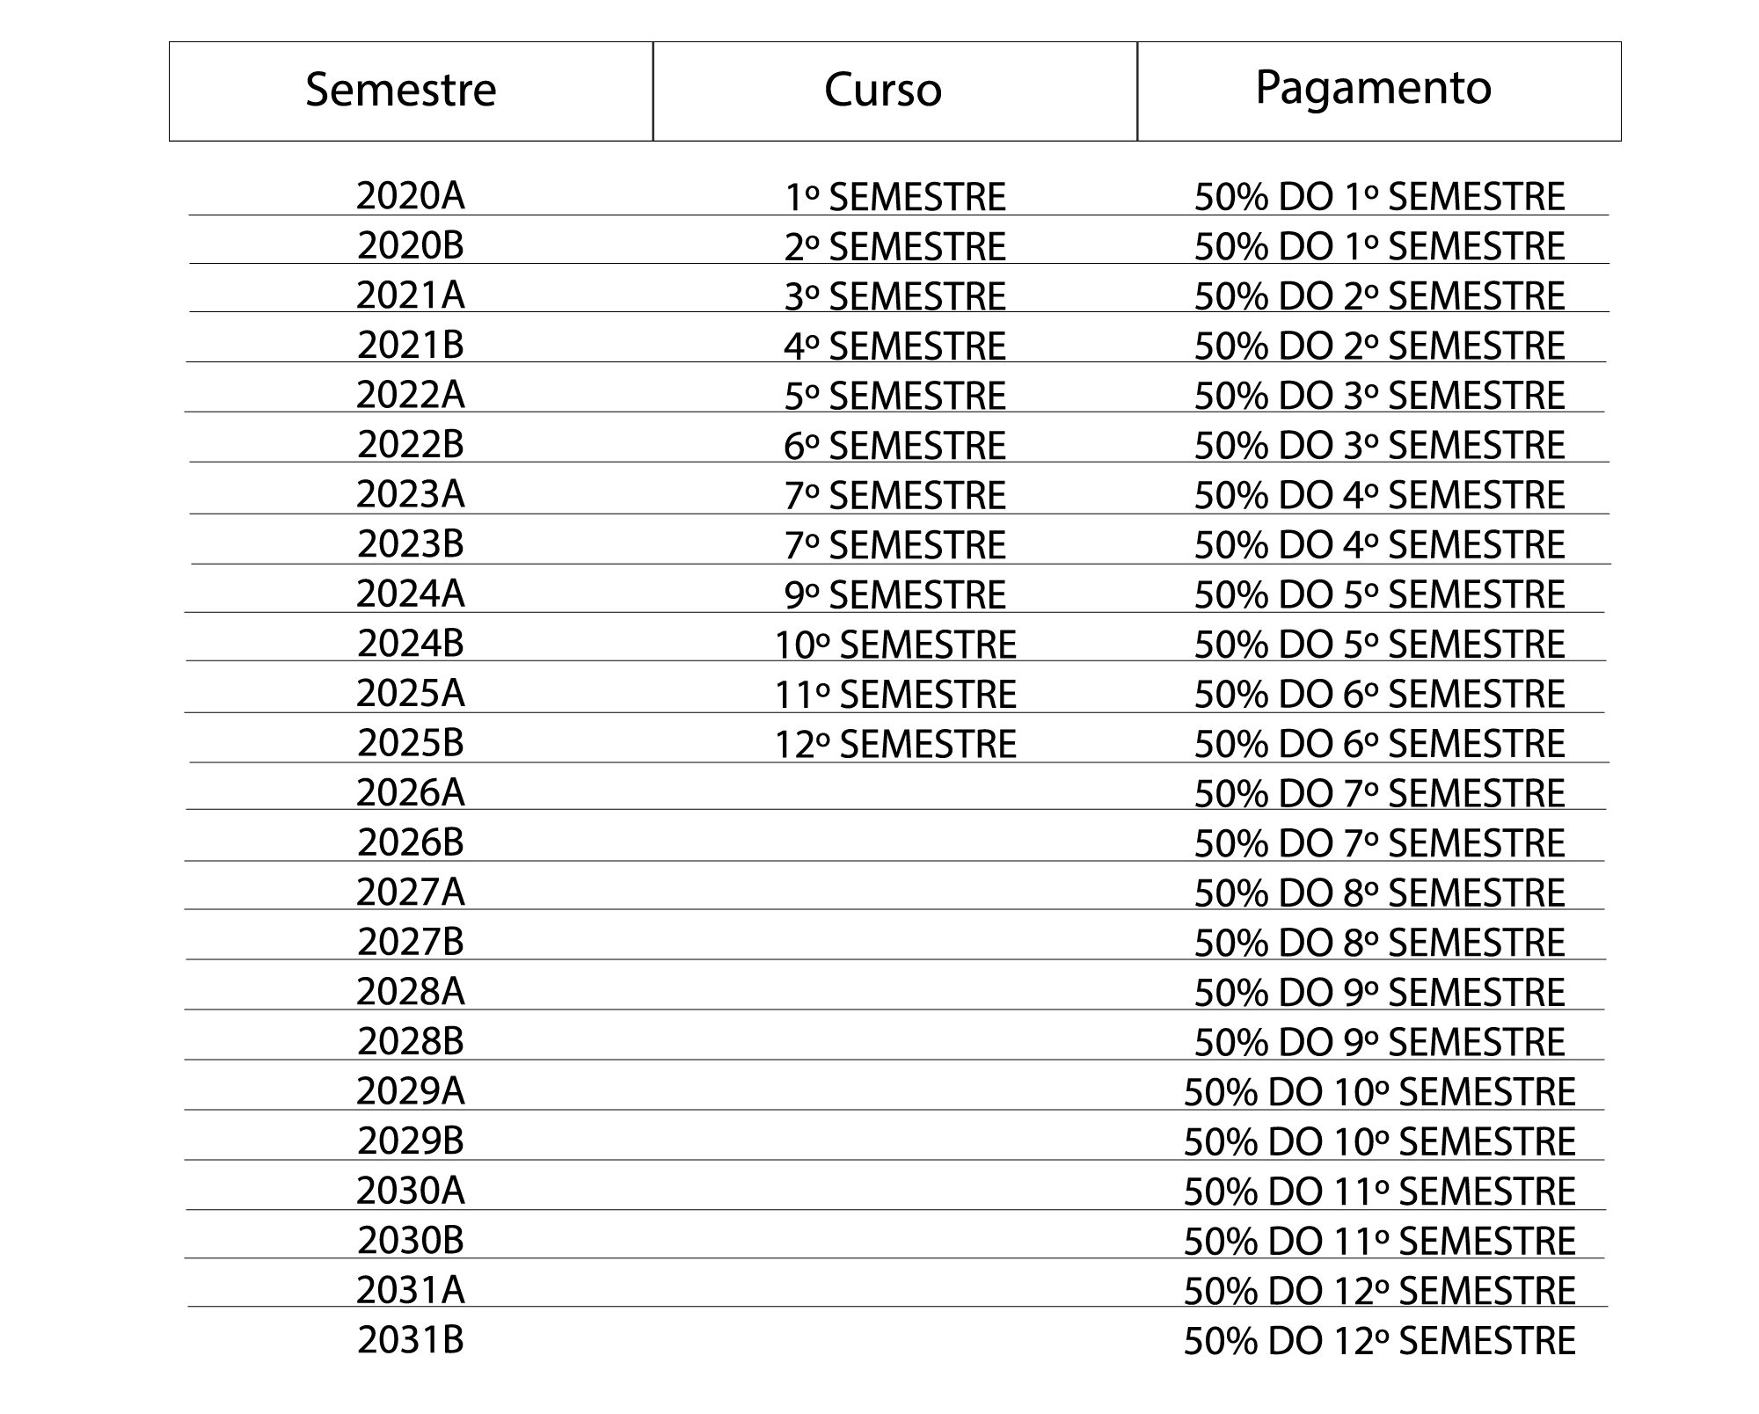The width and height of the screenshot is (1759, 1414).
Task: Click the Semestre column header
Action: pos(401,90)
